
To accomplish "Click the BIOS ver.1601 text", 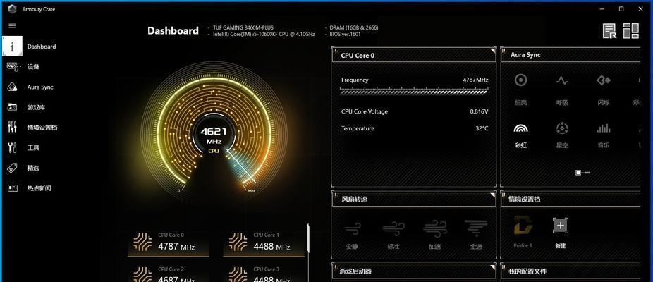I will tap(346, 34).
